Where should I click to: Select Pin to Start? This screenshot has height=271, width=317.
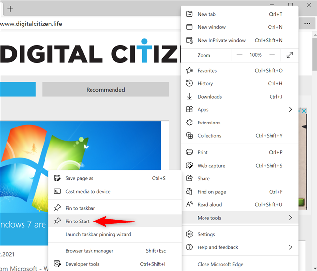coord(115,221)
